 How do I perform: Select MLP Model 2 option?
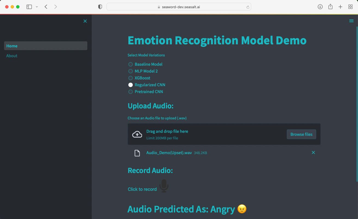tap(143, 71)
